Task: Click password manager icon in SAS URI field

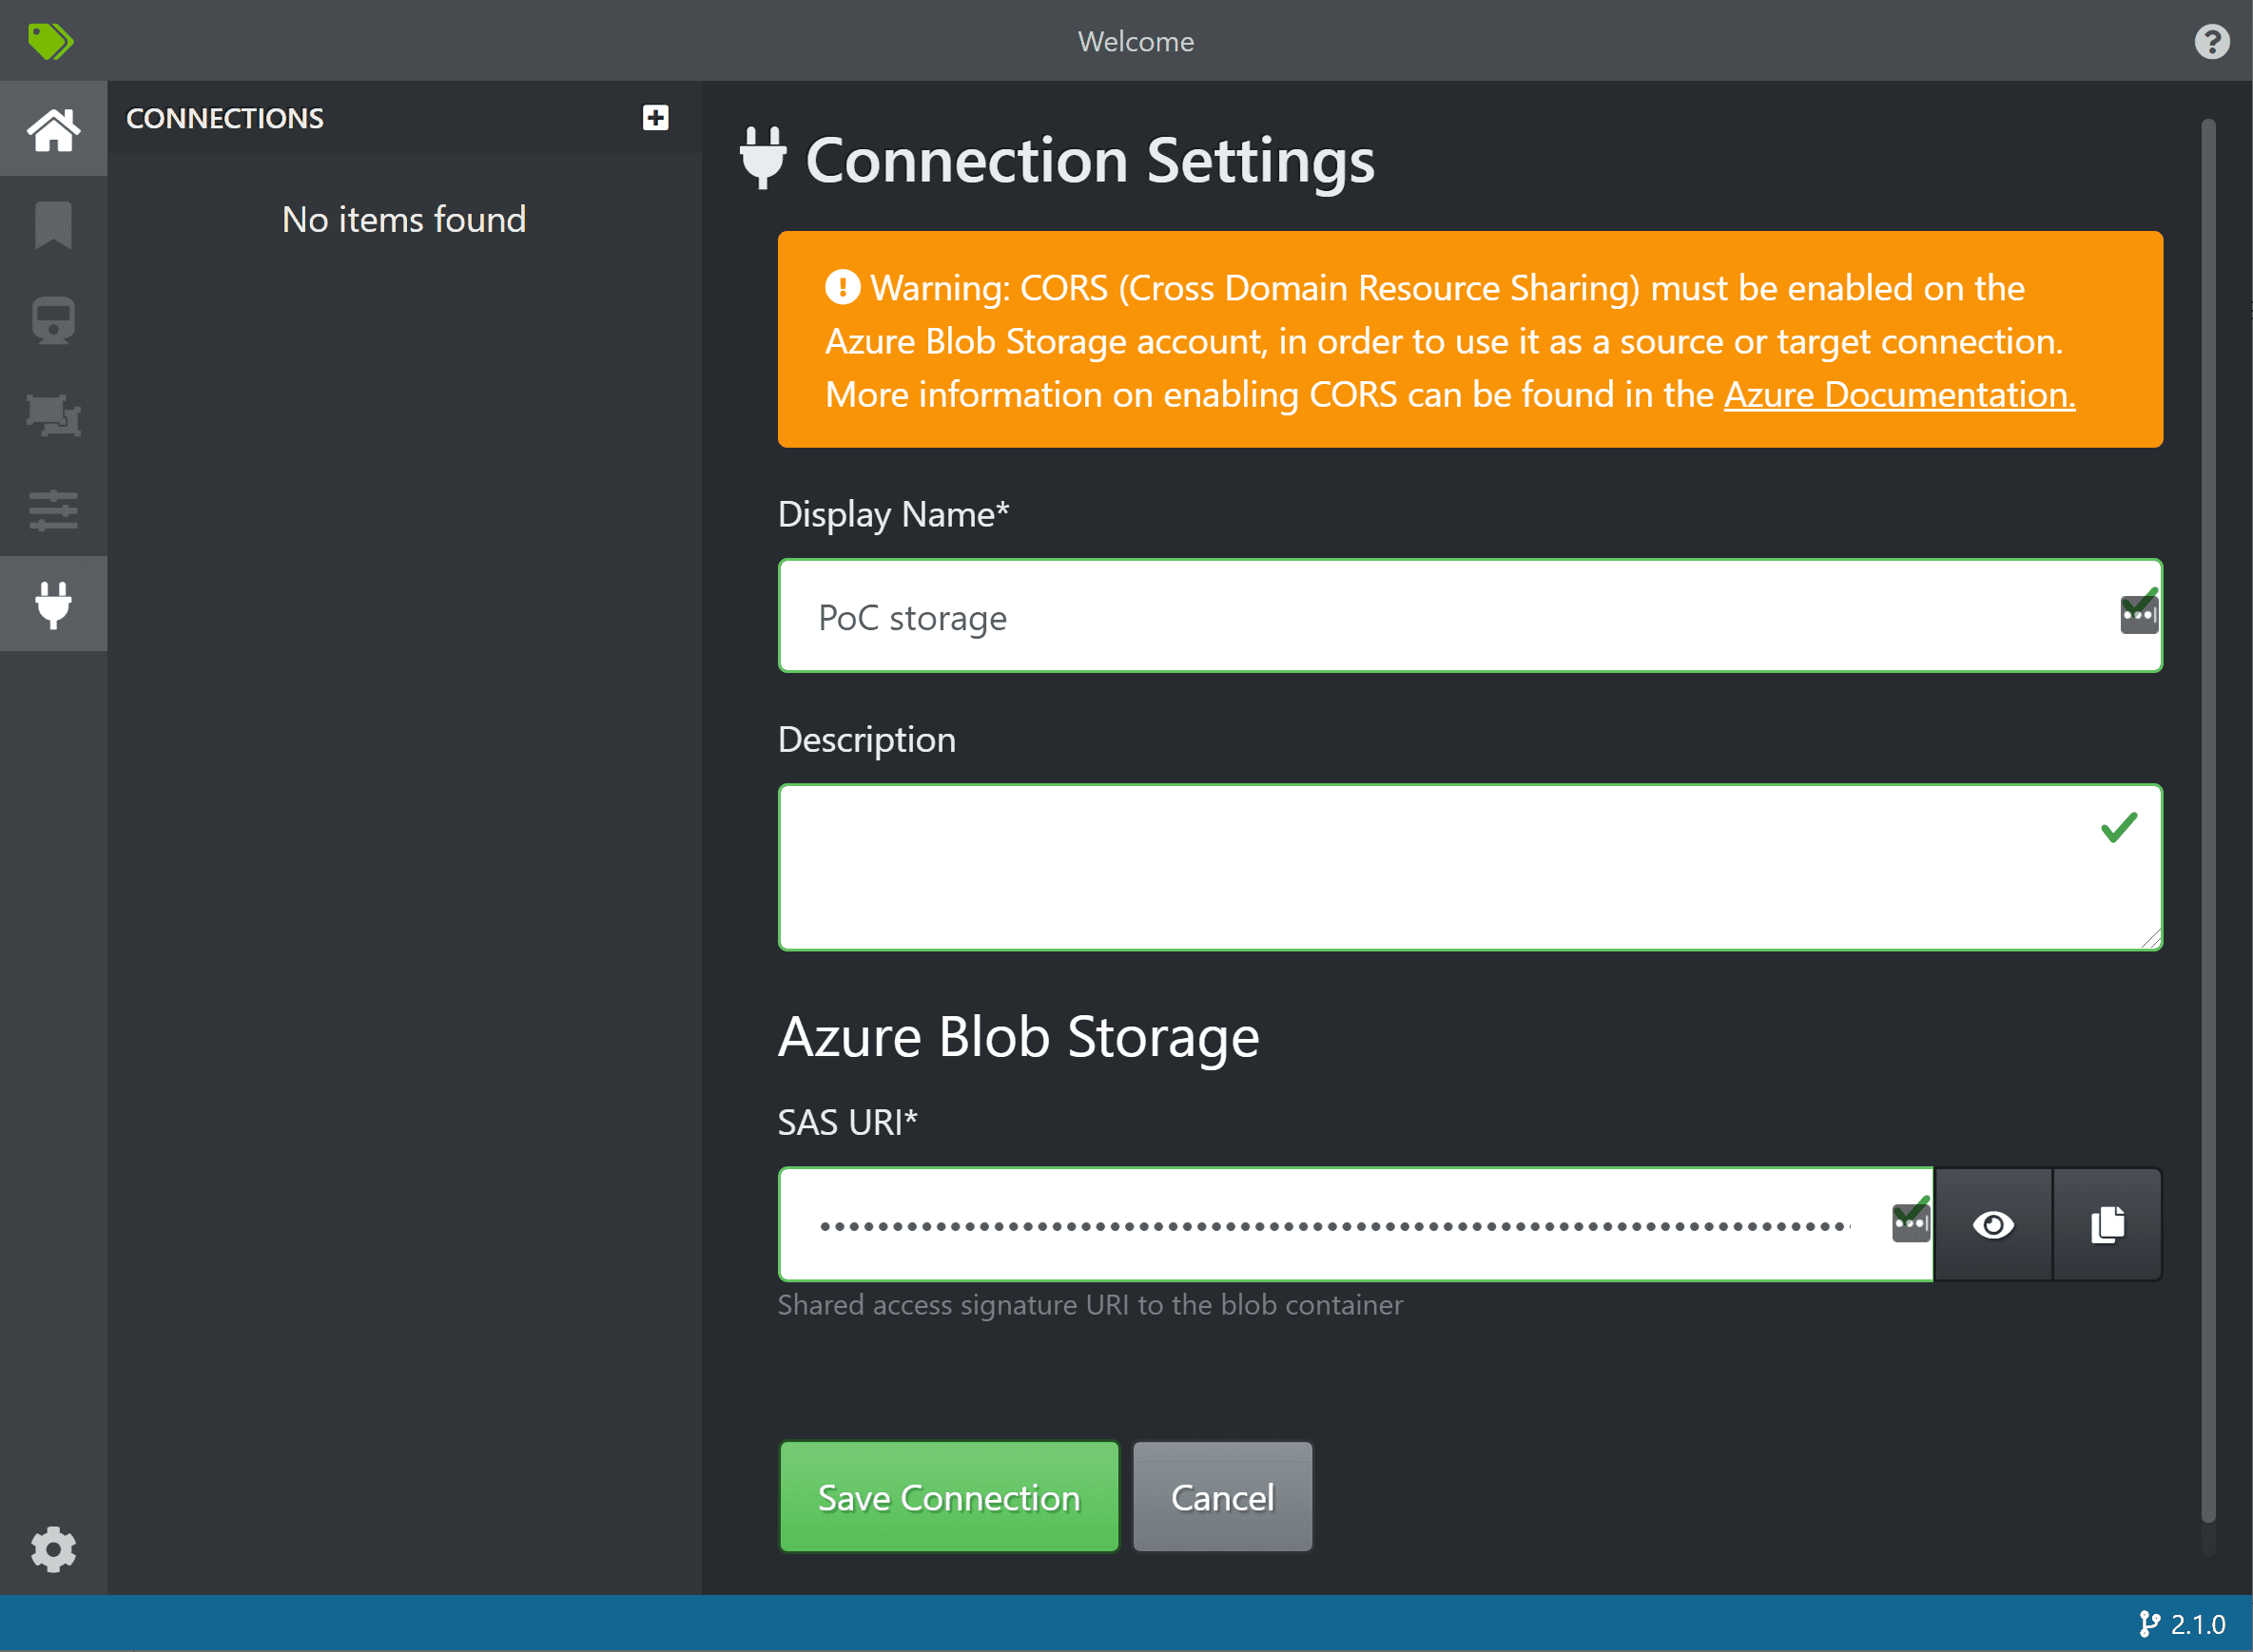Action: click(1911, 1221)
